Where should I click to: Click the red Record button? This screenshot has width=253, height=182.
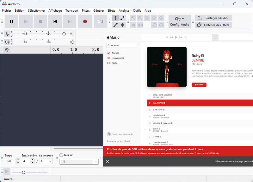pos(85,21)
